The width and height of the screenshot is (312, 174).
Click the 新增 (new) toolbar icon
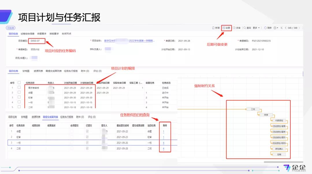pos(213,28)
